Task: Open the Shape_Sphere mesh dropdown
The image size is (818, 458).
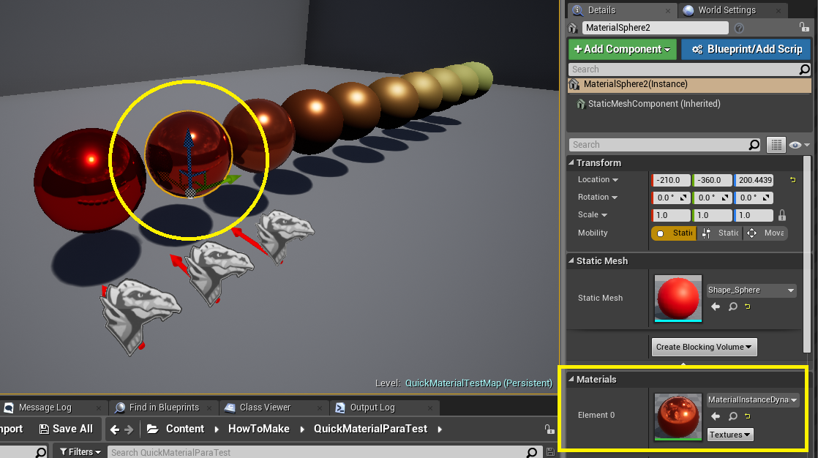Action: (751, 290)
